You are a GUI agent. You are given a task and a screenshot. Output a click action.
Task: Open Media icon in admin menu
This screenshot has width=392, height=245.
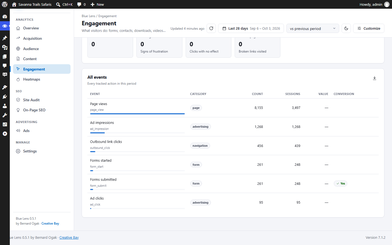[5, 47]
